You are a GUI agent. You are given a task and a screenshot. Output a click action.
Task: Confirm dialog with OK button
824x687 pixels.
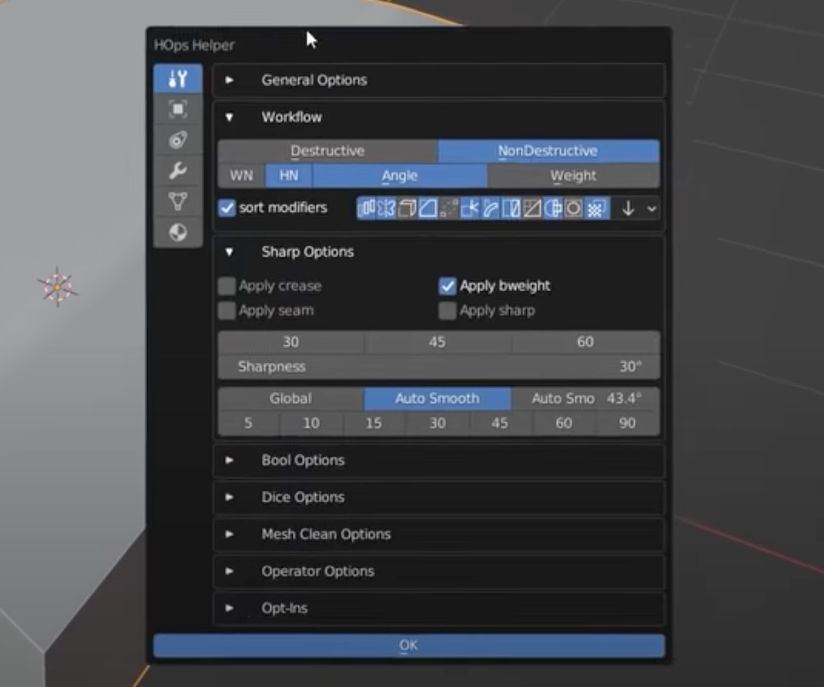(409, 646)
